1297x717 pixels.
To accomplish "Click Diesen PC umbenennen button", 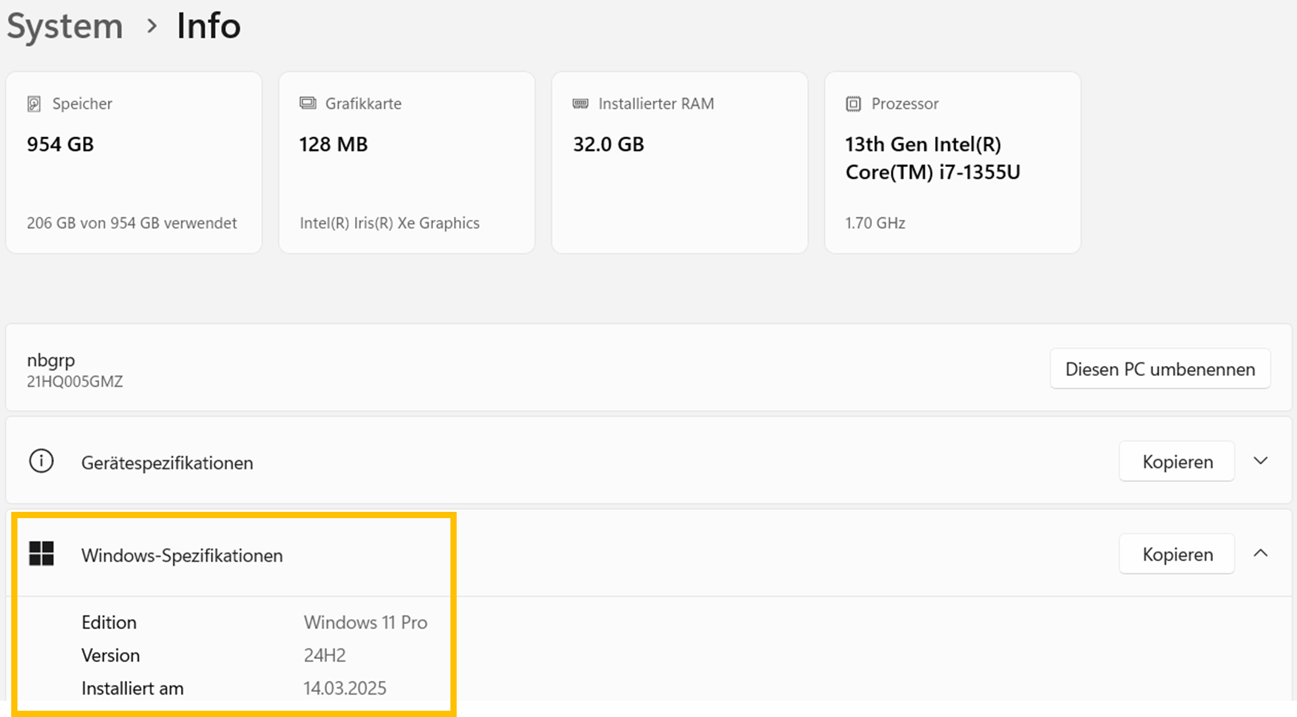I will coord(1160,369).
